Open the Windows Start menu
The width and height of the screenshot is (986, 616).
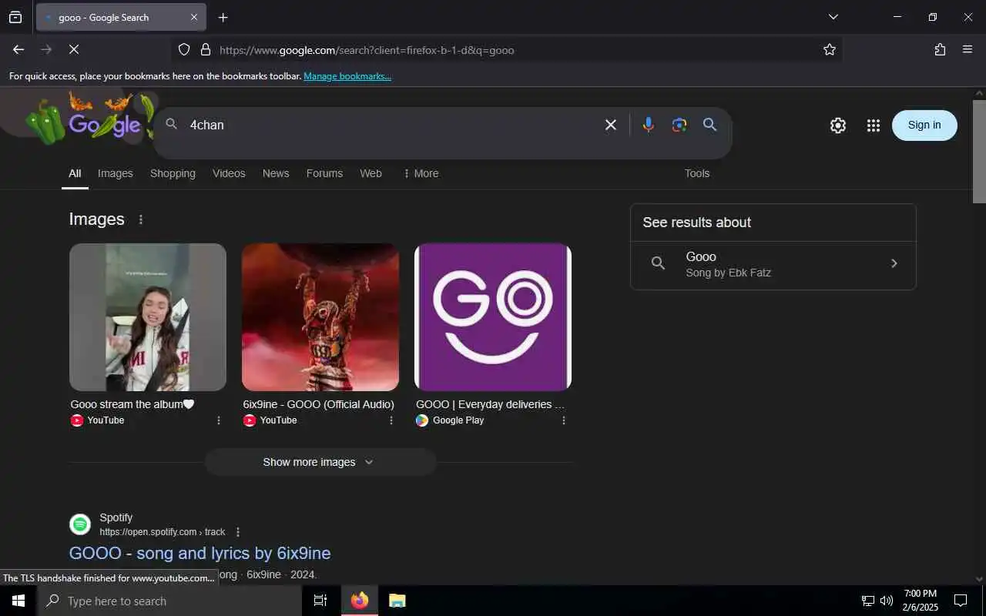click(x=18, y=601)
